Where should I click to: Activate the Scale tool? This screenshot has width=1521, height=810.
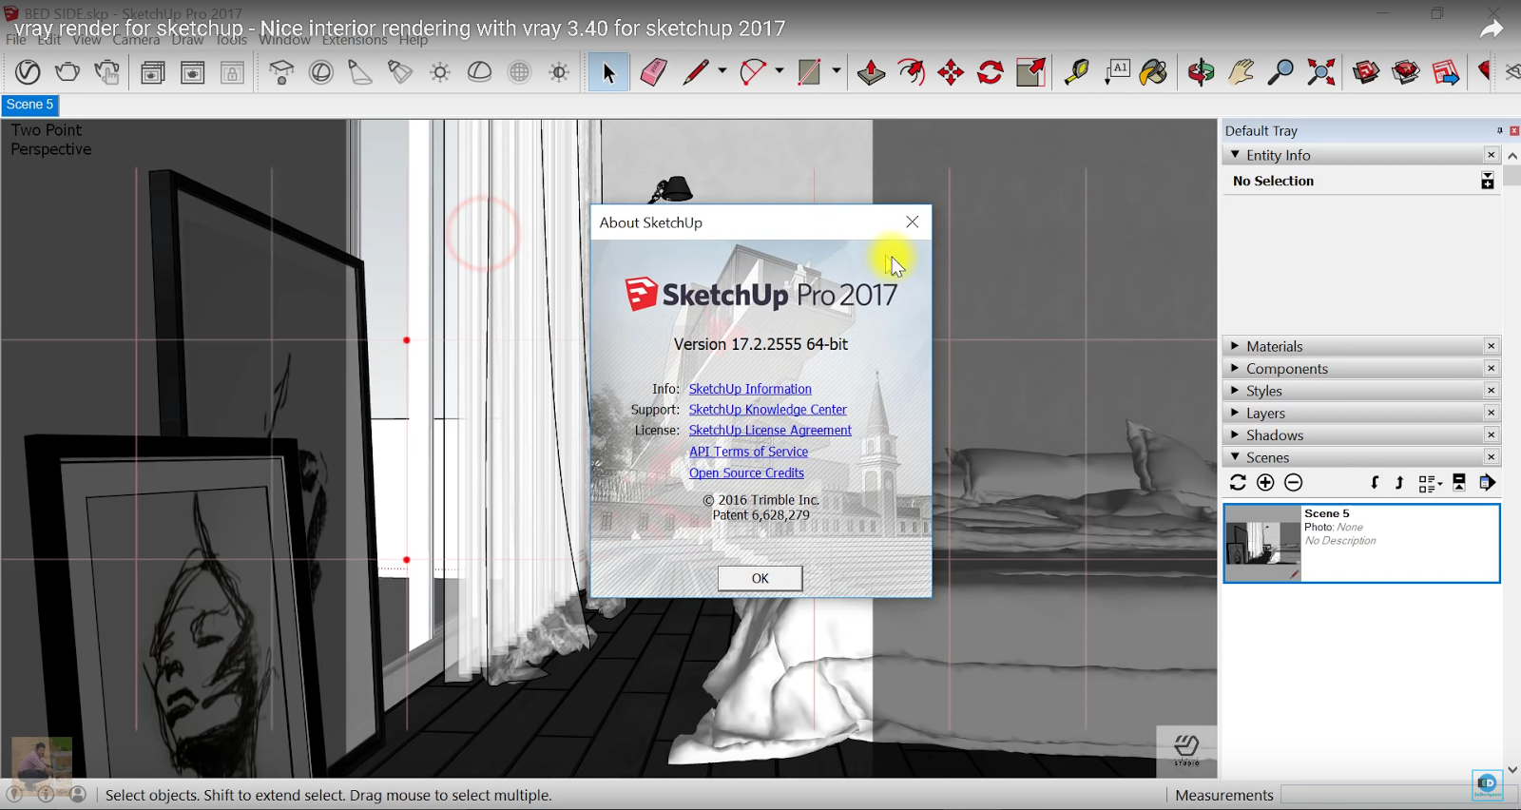coord(1030,72)
